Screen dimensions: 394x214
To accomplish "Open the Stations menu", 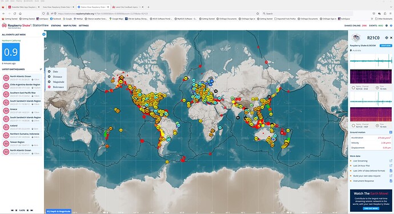I will [x=56, y=26].
